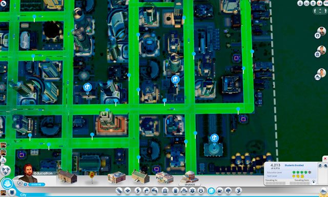Click school marker above the domed building
Viewport: 328px width, 197px height.
[214, 139]
